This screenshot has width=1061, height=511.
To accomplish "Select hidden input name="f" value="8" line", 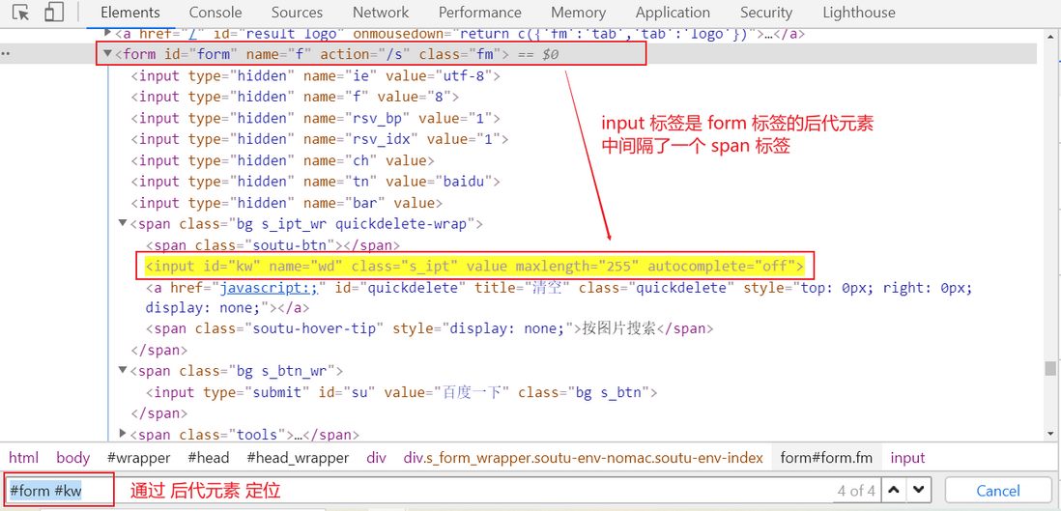I will 295,97.
